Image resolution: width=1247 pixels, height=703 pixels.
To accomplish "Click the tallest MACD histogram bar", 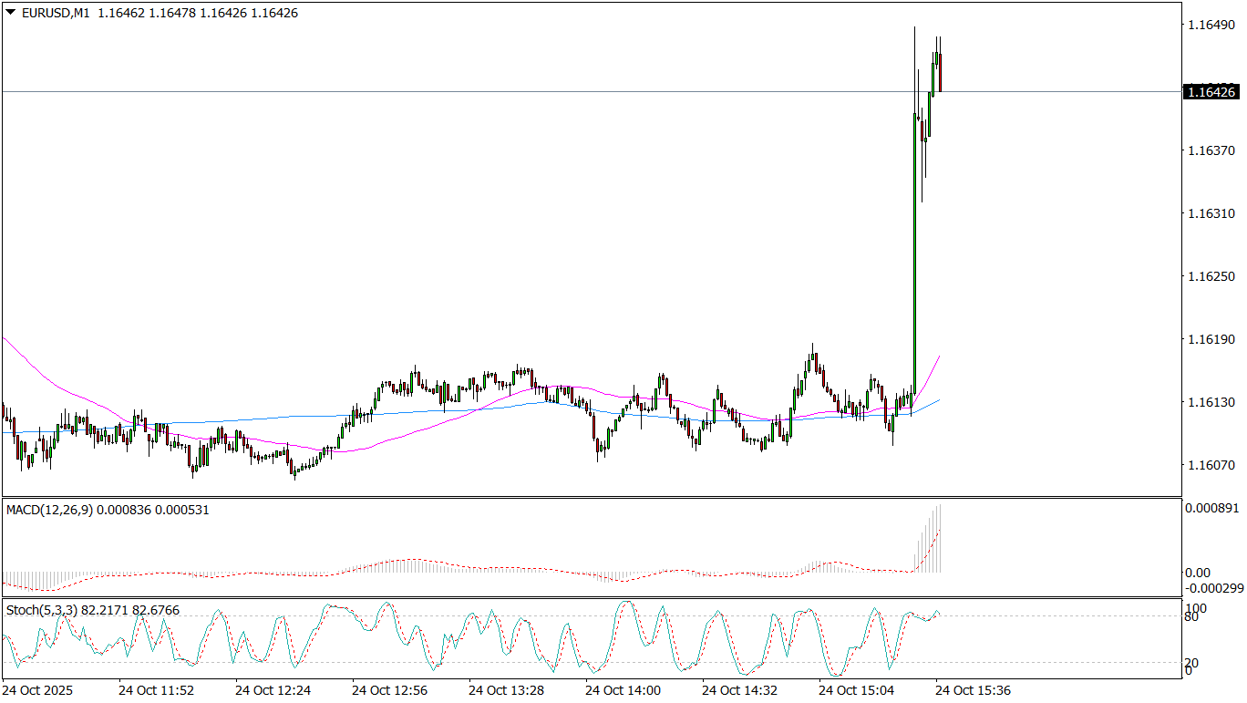I will pyautogui.click(x=939, y=538).
